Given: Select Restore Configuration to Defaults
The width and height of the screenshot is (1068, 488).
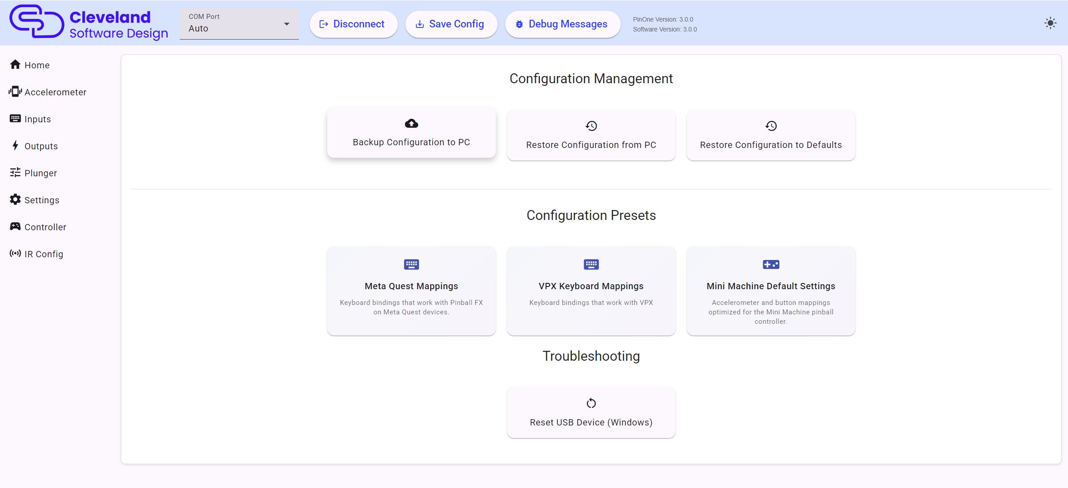Looking at the screenshot, I should pos(771,135).
